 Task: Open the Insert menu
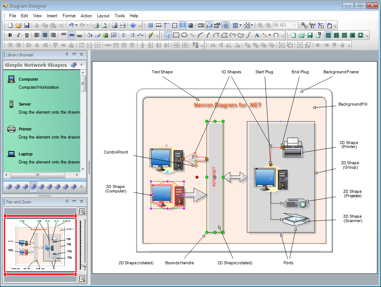52,16
